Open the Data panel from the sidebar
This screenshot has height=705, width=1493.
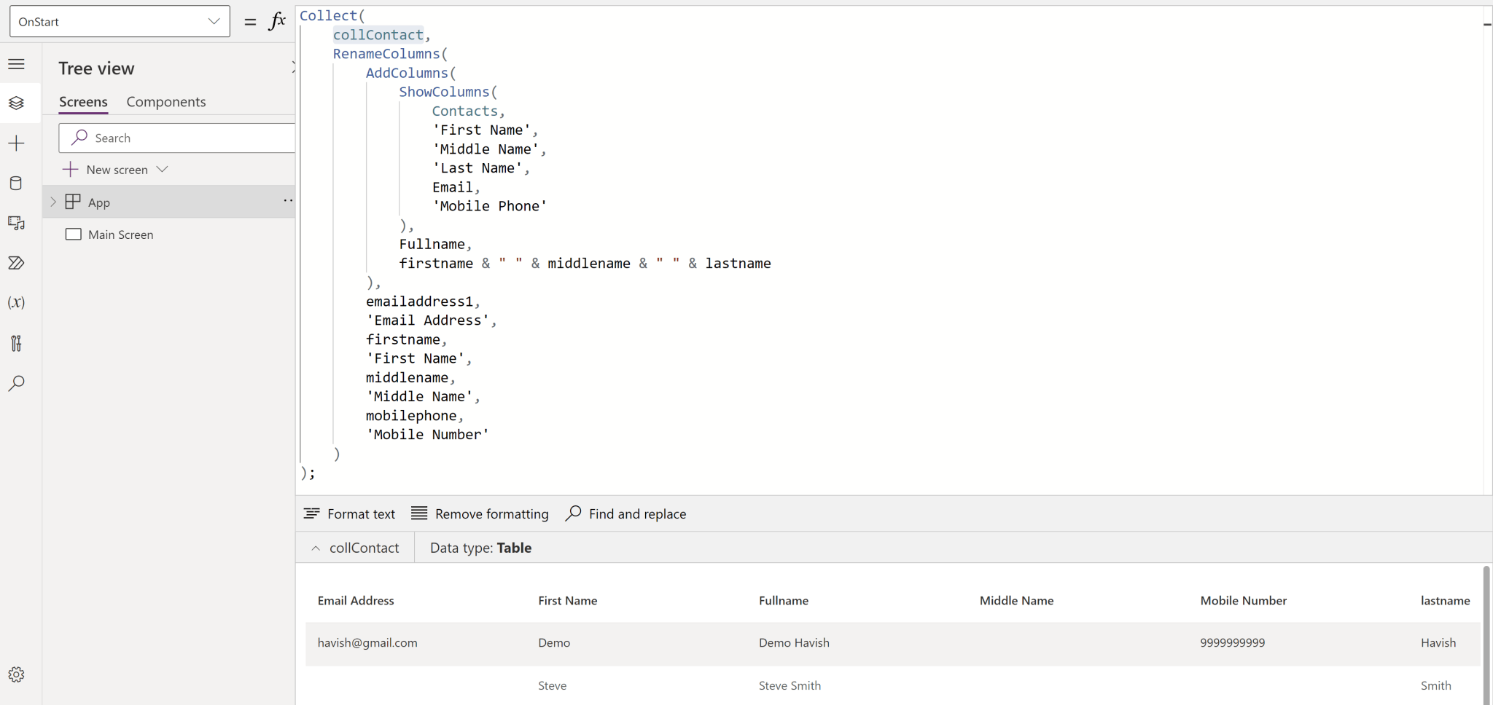(x=16, y=183)
